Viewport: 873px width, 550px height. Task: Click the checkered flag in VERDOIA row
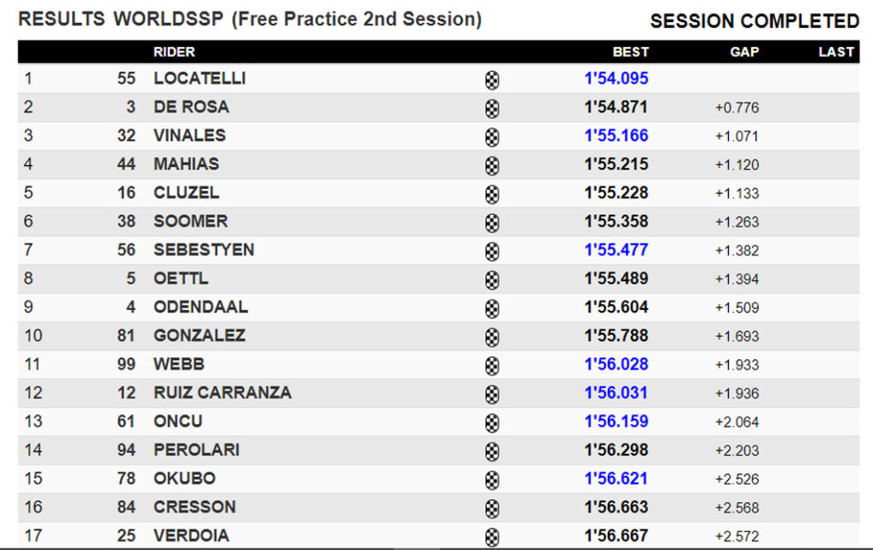click(492, 536)
